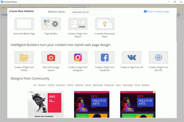Filter community designs by Art
This screenshot has height=122, width=184.
pos(35,85)
